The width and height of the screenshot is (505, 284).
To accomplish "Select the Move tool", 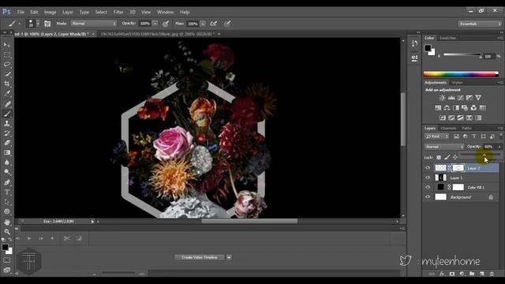I will point(7,45).
